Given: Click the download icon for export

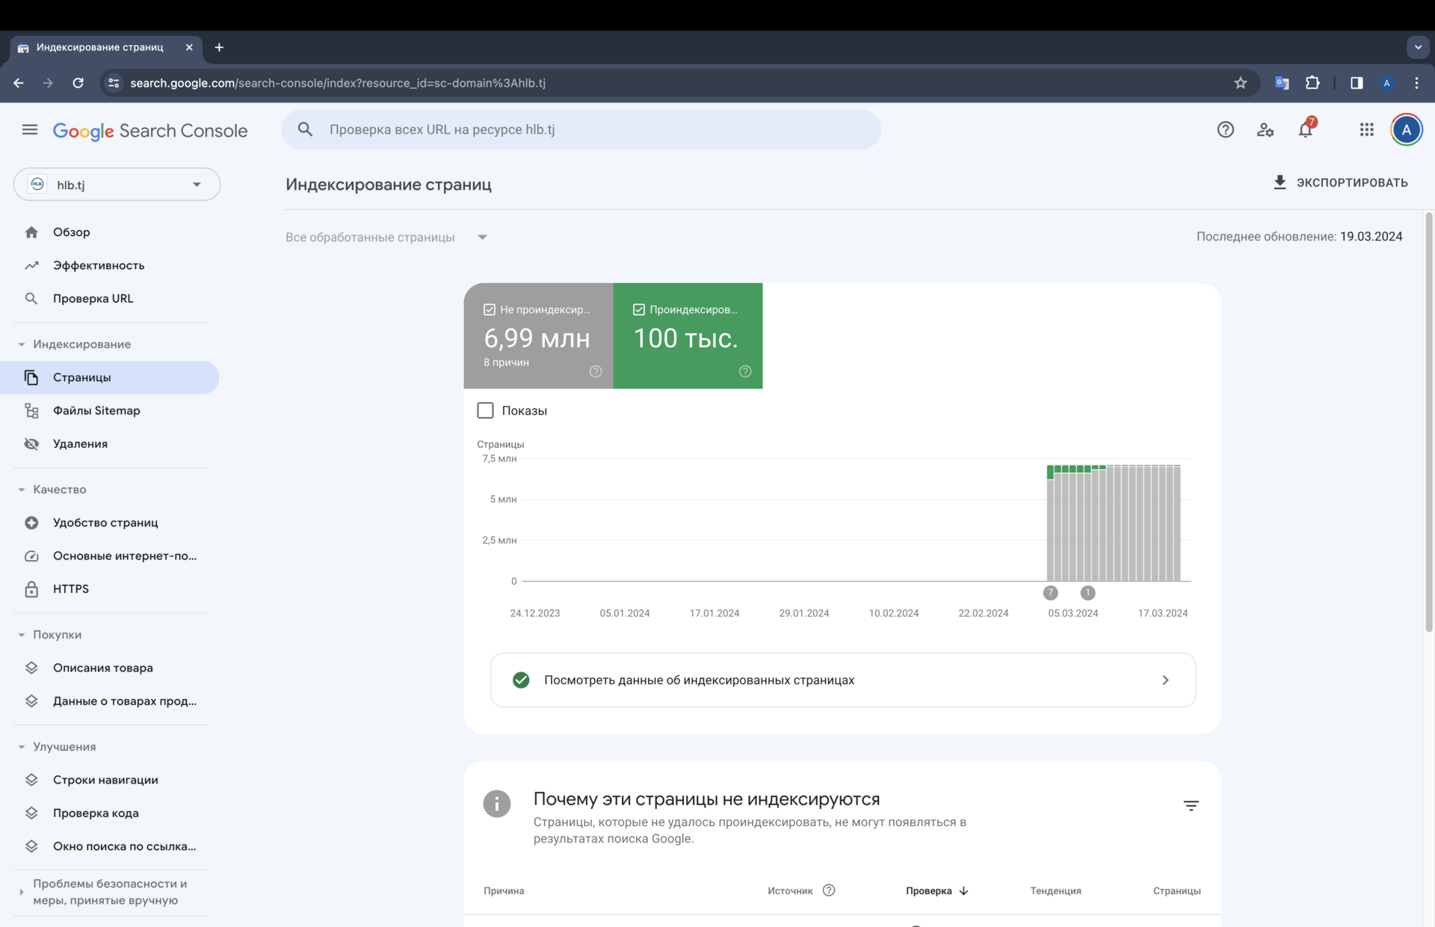Looking at the screenshot, I should pos(1280,182).
